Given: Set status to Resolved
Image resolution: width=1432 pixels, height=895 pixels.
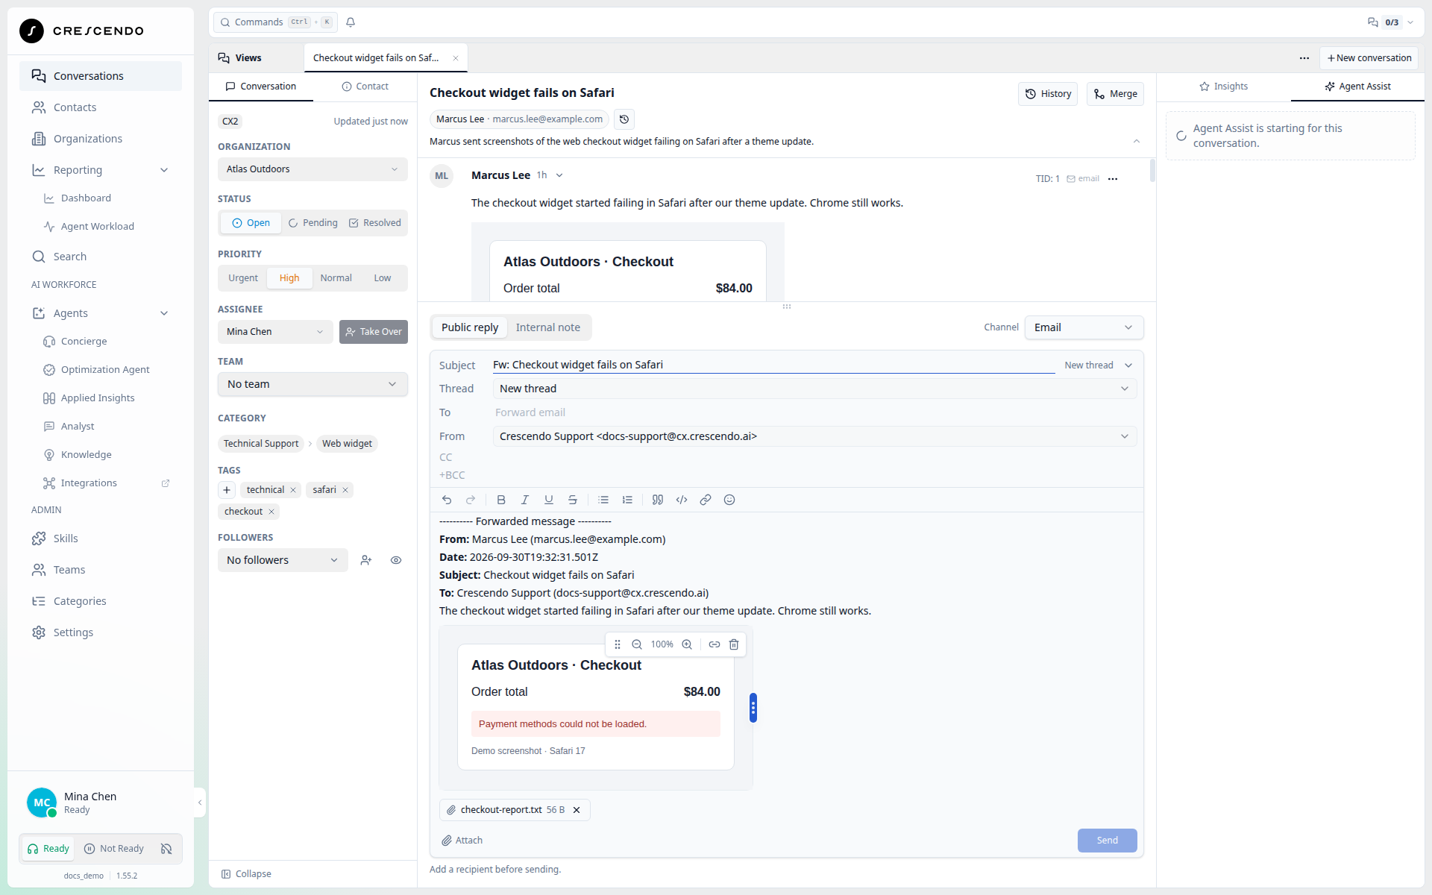Looking at the screenshot, I should pyautogui.click(x=375, y=223).
